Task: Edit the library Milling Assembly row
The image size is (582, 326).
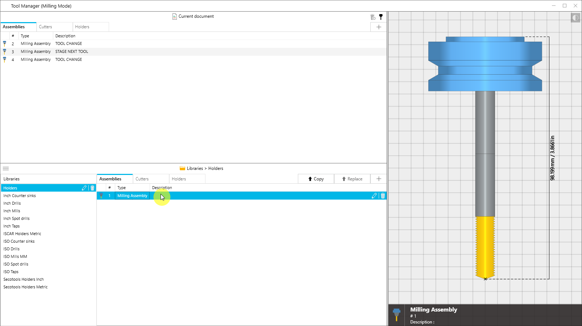Action: point(374,196)
